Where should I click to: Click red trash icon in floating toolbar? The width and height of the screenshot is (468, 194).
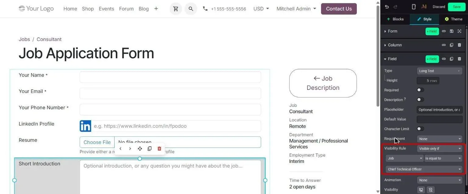pyautogui.click(x=159, y=149)
